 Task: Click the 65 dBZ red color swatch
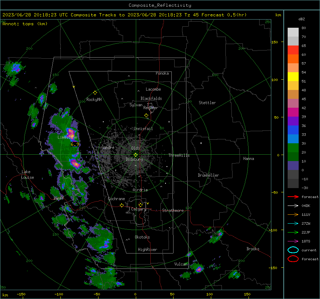click(x=293, y=50)
